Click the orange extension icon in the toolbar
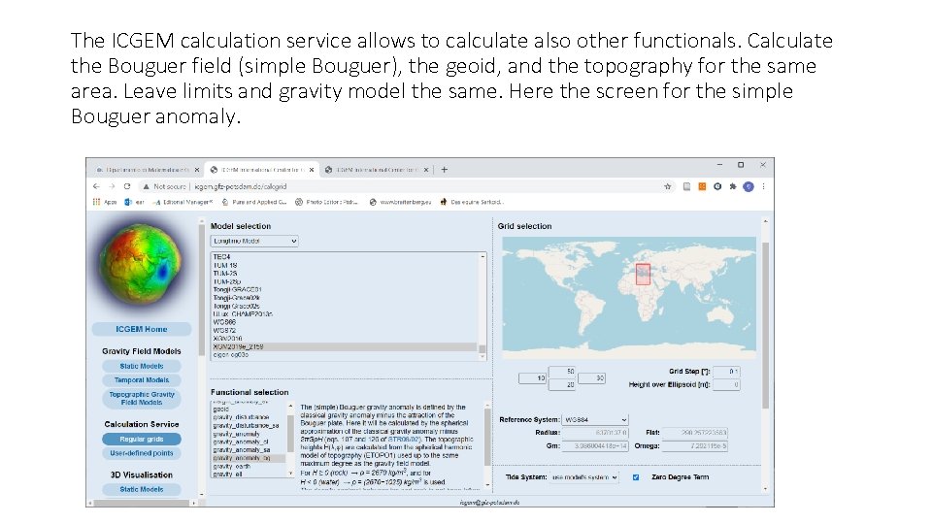932x524 pixels. click(x=702, y=186)
